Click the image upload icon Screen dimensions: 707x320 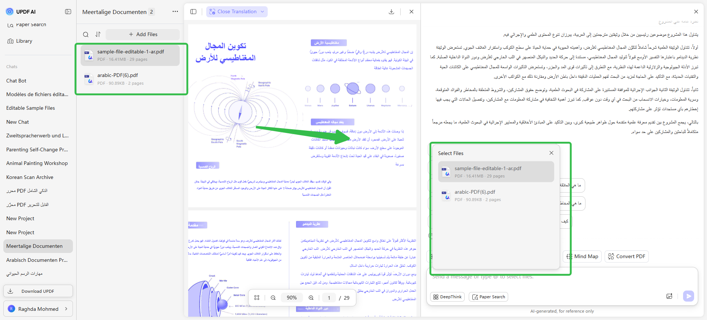(669, 296)
